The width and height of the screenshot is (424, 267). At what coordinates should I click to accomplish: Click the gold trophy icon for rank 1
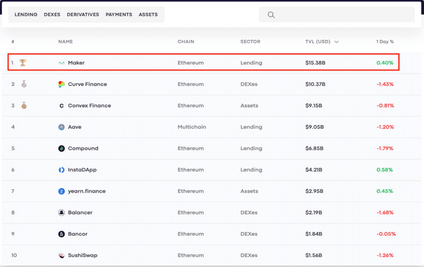23,63
